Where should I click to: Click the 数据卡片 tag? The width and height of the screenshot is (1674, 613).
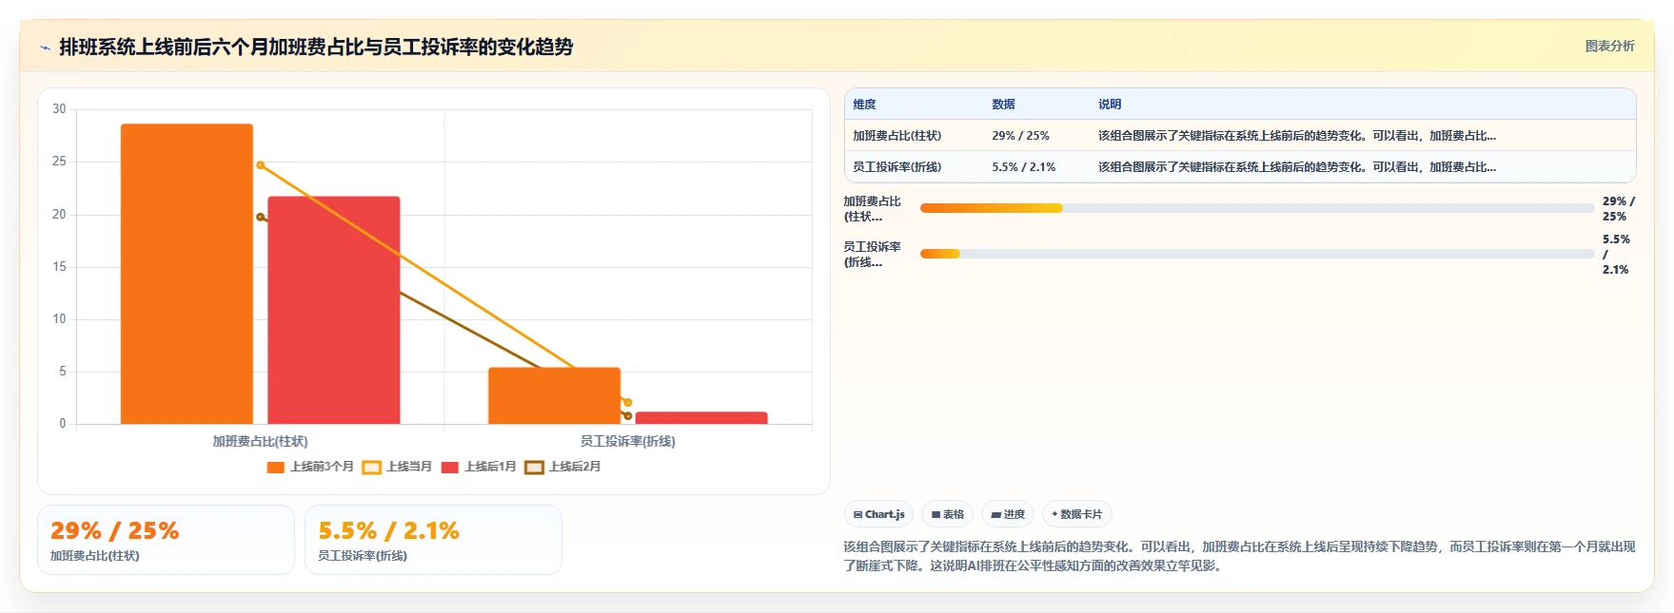pos(1076,514)
